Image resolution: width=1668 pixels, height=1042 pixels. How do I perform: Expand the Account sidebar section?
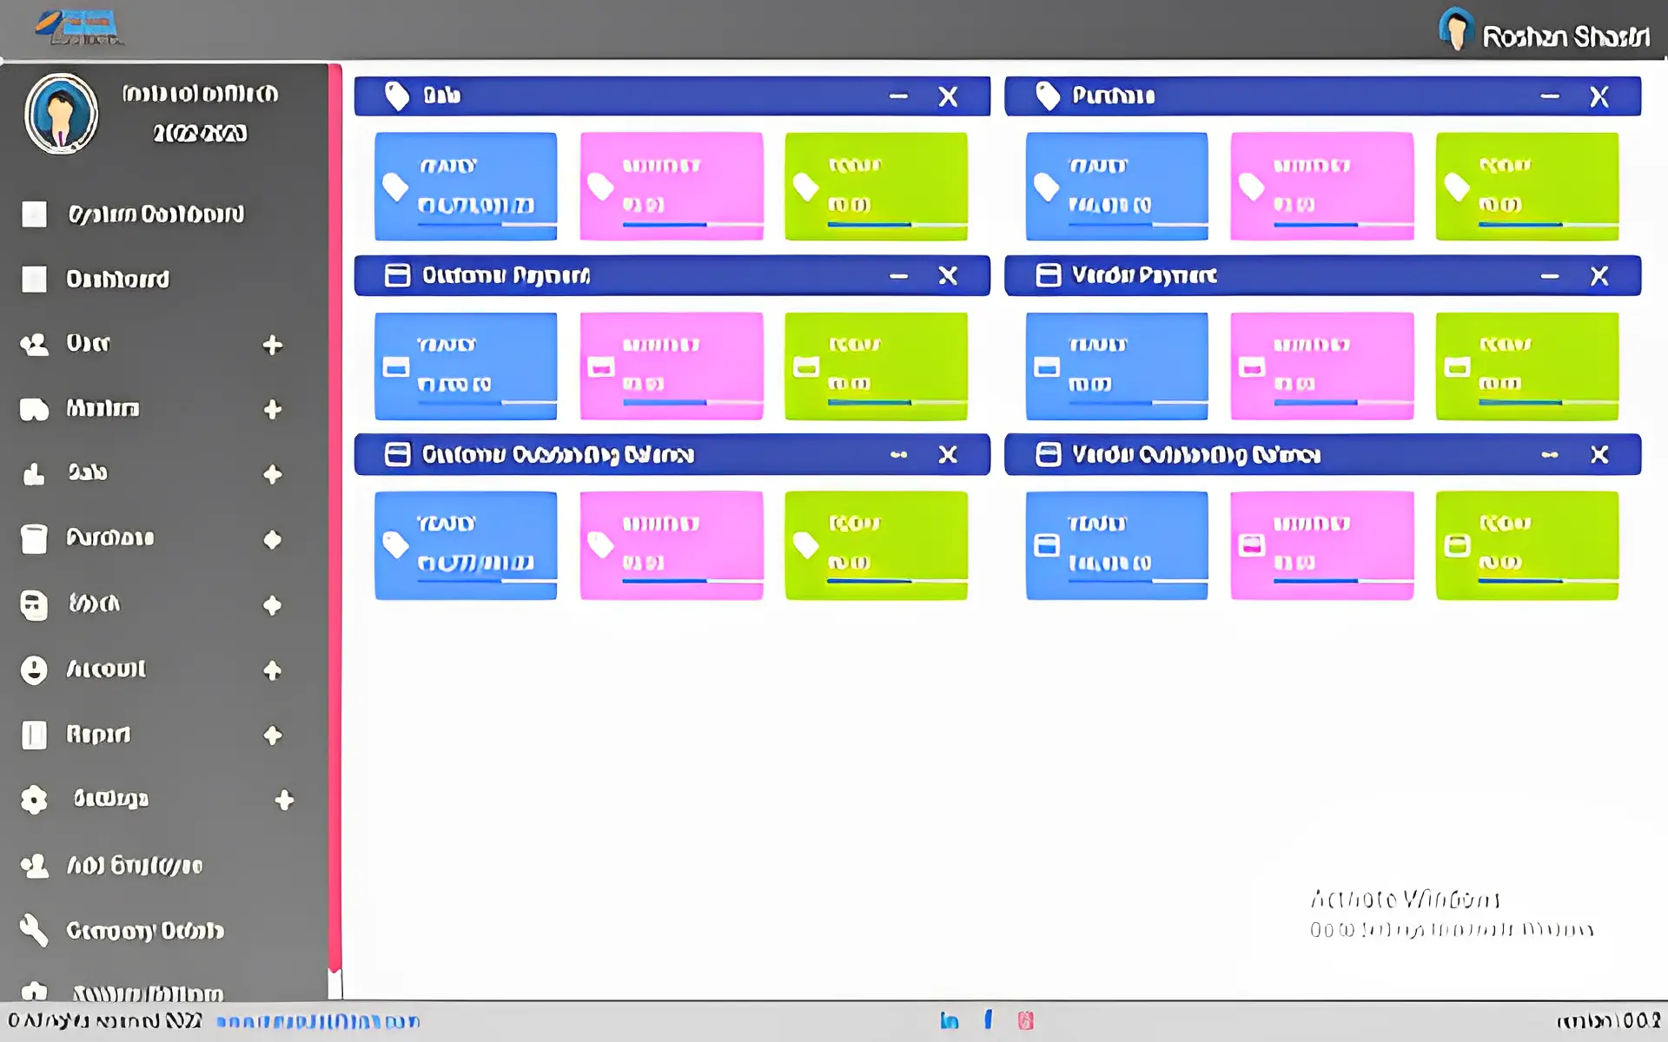coord(273,670)
